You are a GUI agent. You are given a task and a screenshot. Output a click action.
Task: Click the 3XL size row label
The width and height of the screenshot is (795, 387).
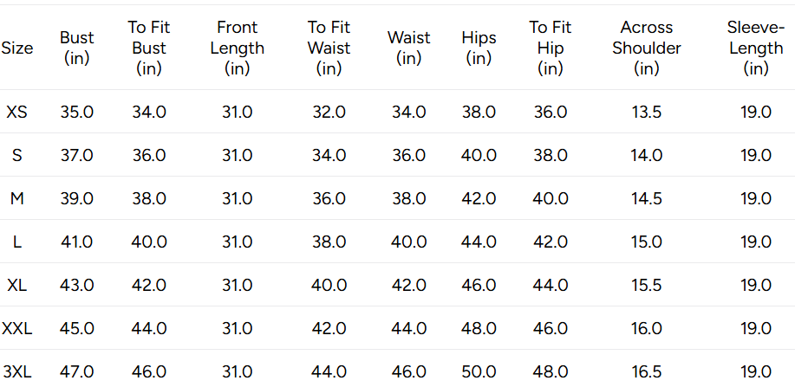click(17, 372)
